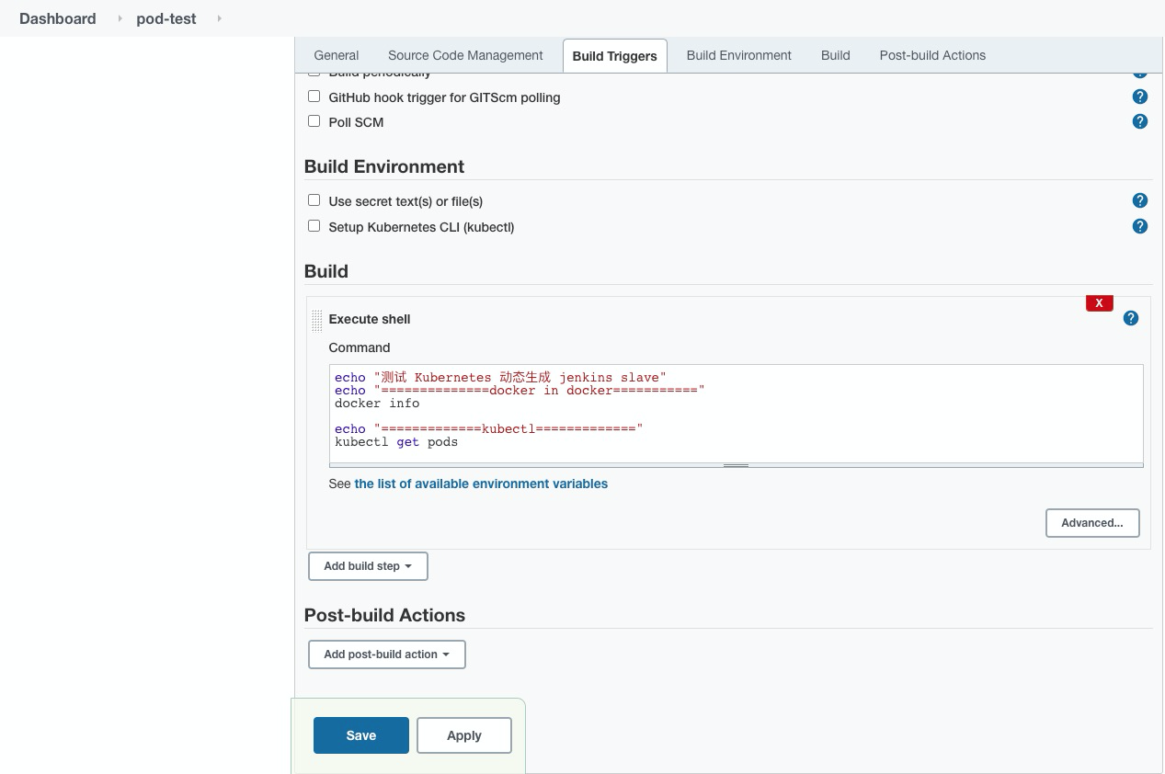Open help for GitHub hook trigger option
Viewport: 1165px width, 774px height.
tap(1139, 97)
